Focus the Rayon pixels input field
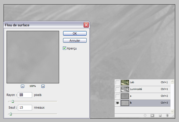This screenshot has height=122, width=179. click(x=25, y=95)
